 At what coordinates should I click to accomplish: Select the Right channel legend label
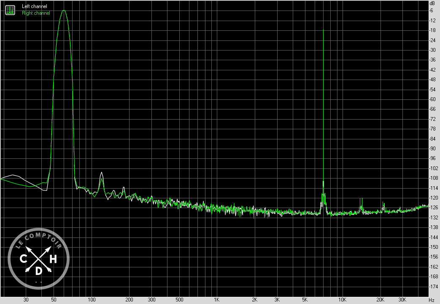[36, 13]
